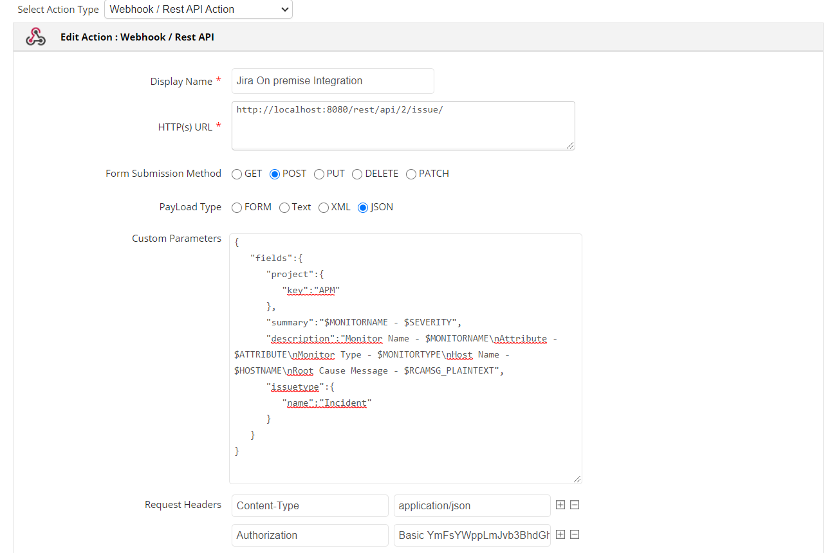Add header row after Content-Type row
The height and width of the screenshot is (553, 832).
tap(560, 505)
